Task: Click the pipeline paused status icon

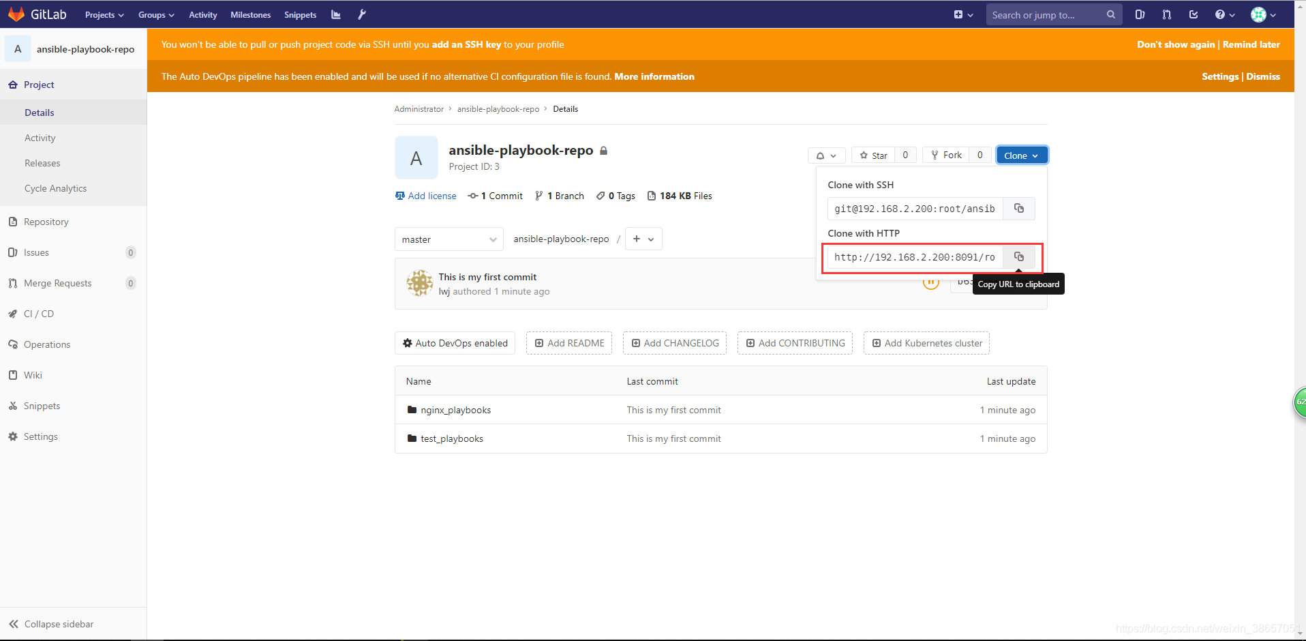Action: click(931, 282)
